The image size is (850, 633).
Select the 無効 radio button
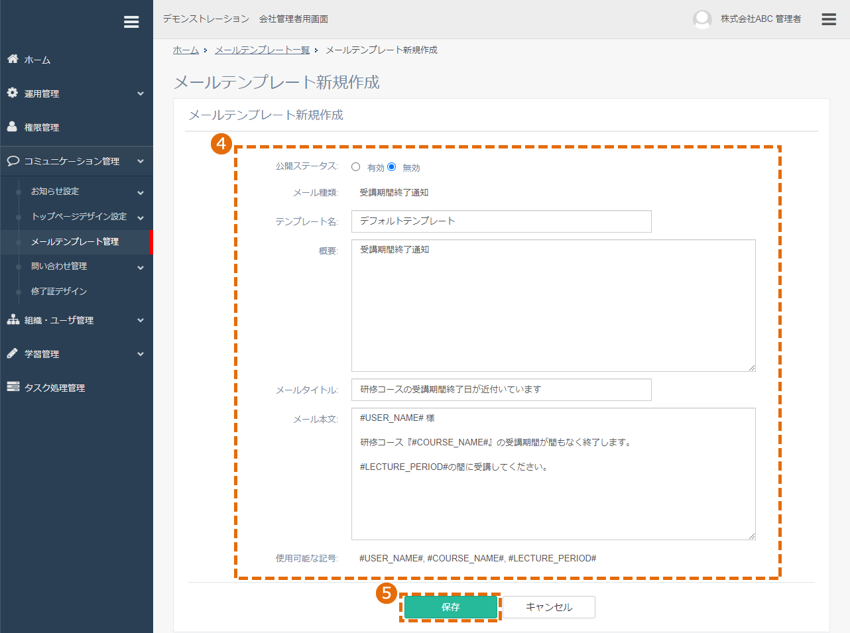392,167
